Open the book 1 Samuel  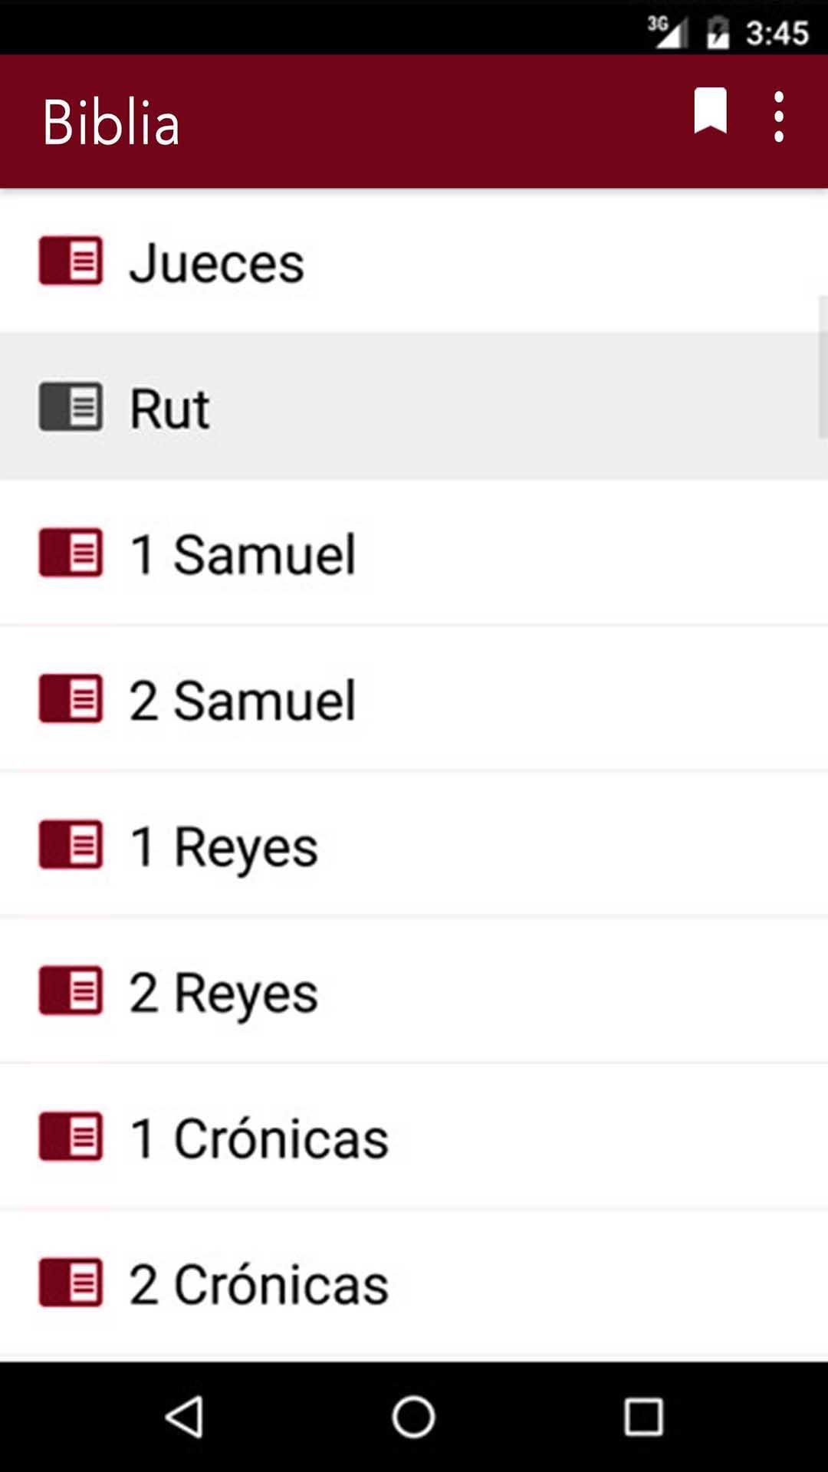tap(242, 554)
